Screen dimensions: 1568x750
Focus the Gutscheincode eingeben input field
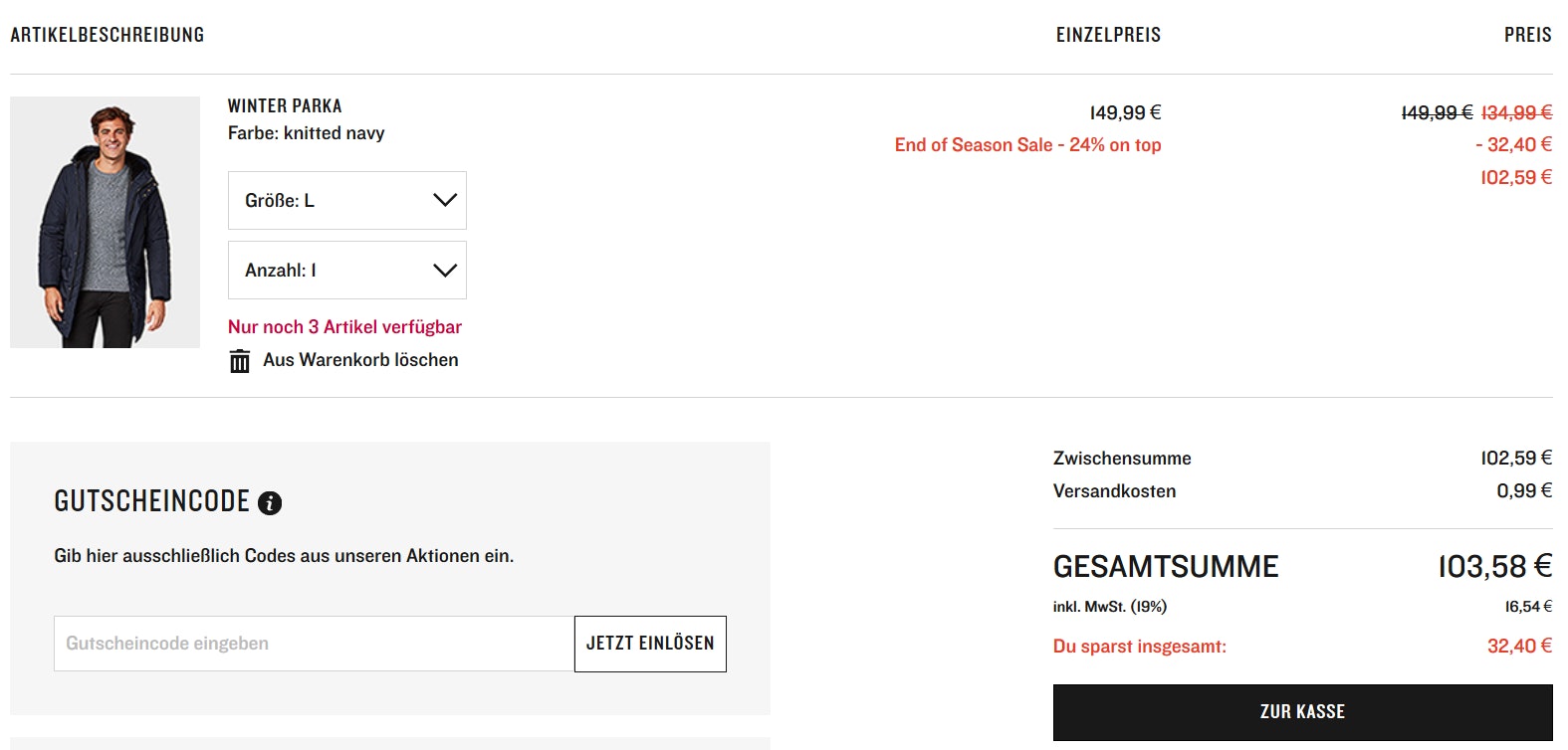[x=314, y=644]
